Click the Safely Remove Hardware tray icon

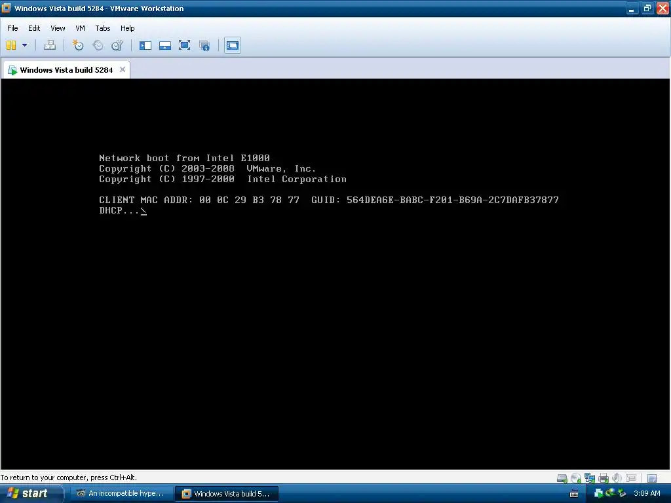[x=622, y=494]
